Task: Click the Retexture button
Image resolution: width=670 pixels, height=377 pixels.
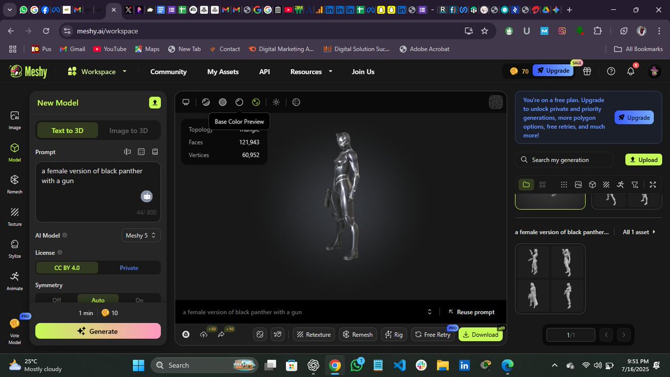Action: pos(314,335)
